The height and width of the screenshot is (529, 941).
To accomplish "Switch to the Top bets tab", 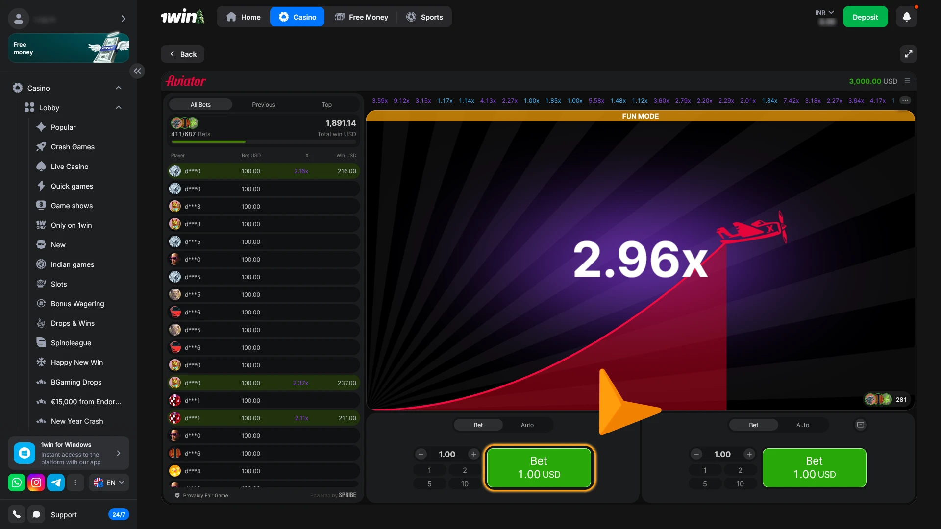I will point(326,104).
